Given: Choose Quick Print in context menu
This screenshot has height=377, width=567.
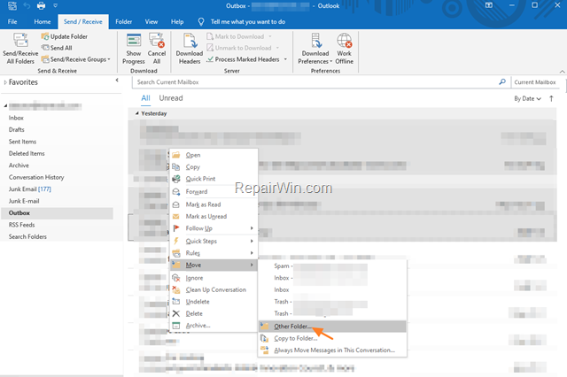Looking at the screenshot, I should [214, 179].
